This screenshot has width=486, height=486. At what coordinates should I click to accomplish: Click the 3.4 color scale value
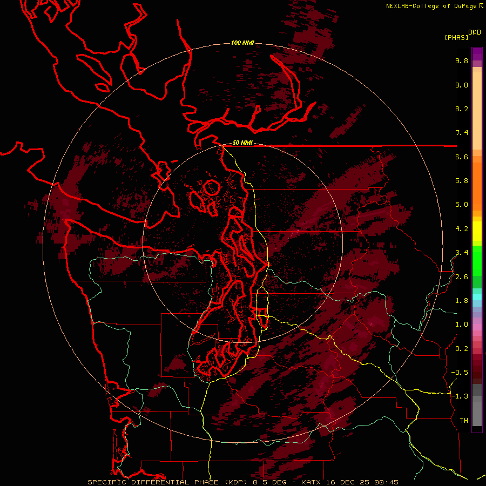(x=462, y=253)
